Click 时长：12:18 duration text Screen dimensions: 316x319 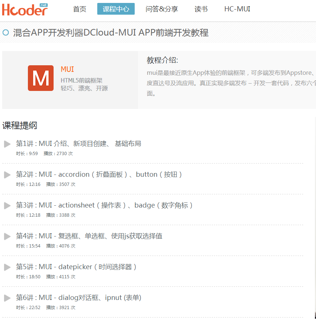click(x=28, y=215)
